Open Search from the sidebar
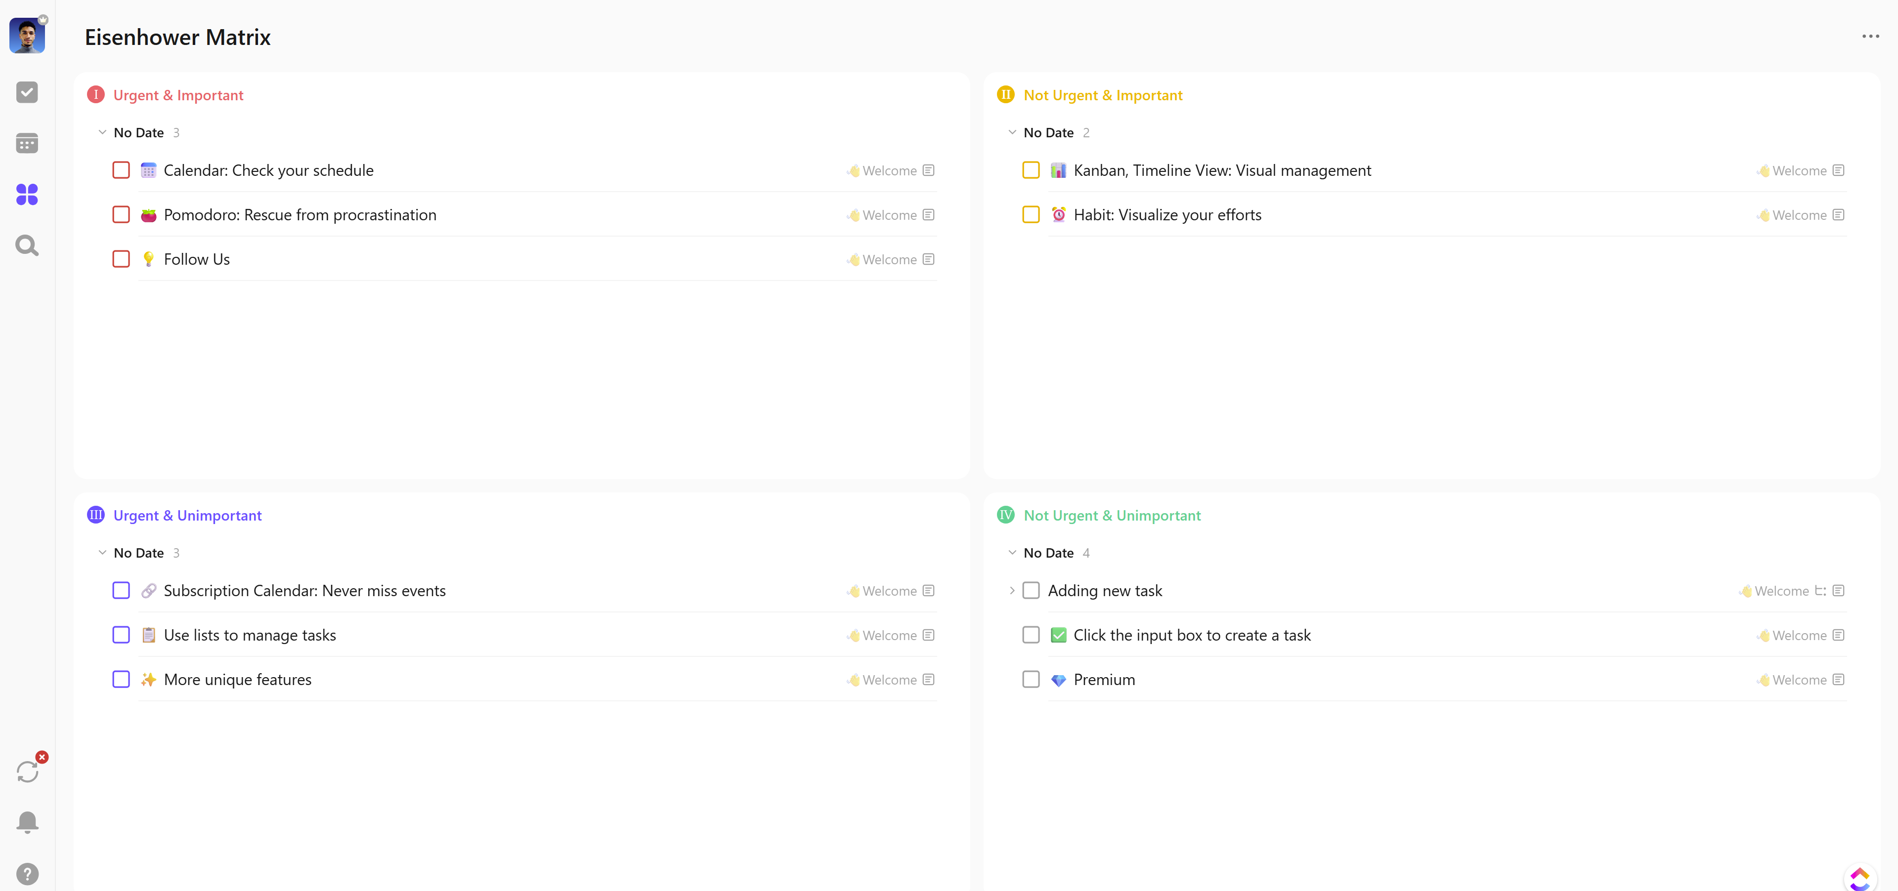 27,245
